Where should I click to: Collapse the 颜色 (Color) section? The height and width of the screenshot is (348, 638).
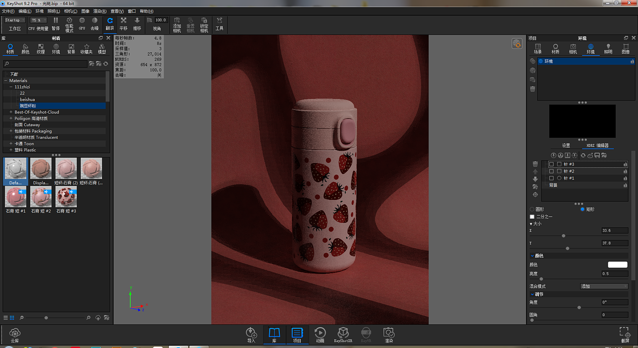pos(532,256)
